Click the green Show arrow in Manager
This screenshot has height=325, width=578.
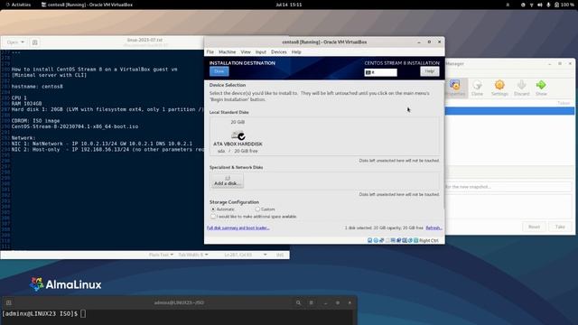[x=541, y=88]
